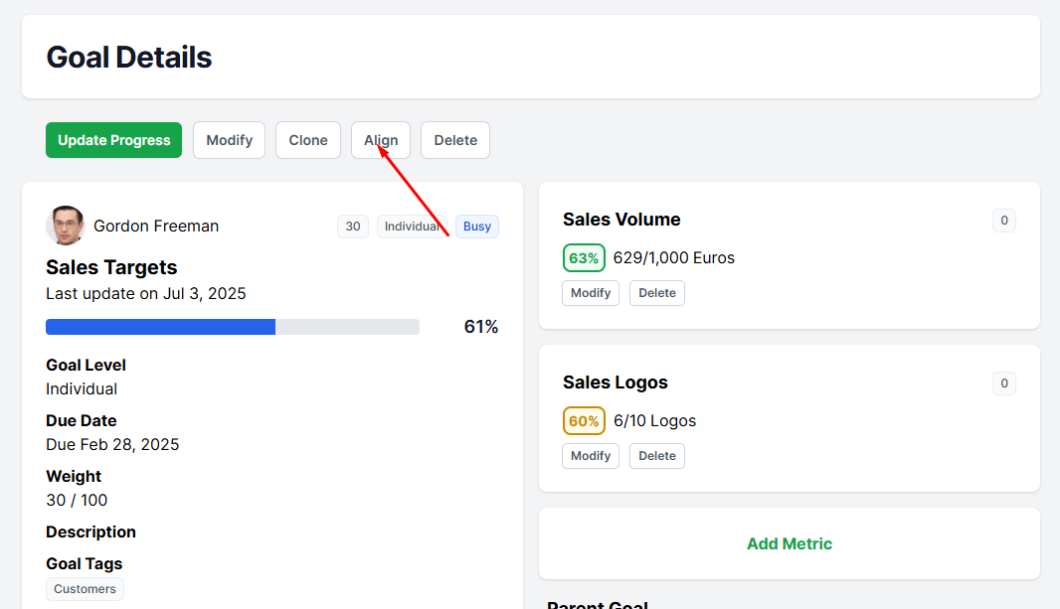The image size is (1060, 609).
Task: Click the Align button
Action: click(381, 140)
